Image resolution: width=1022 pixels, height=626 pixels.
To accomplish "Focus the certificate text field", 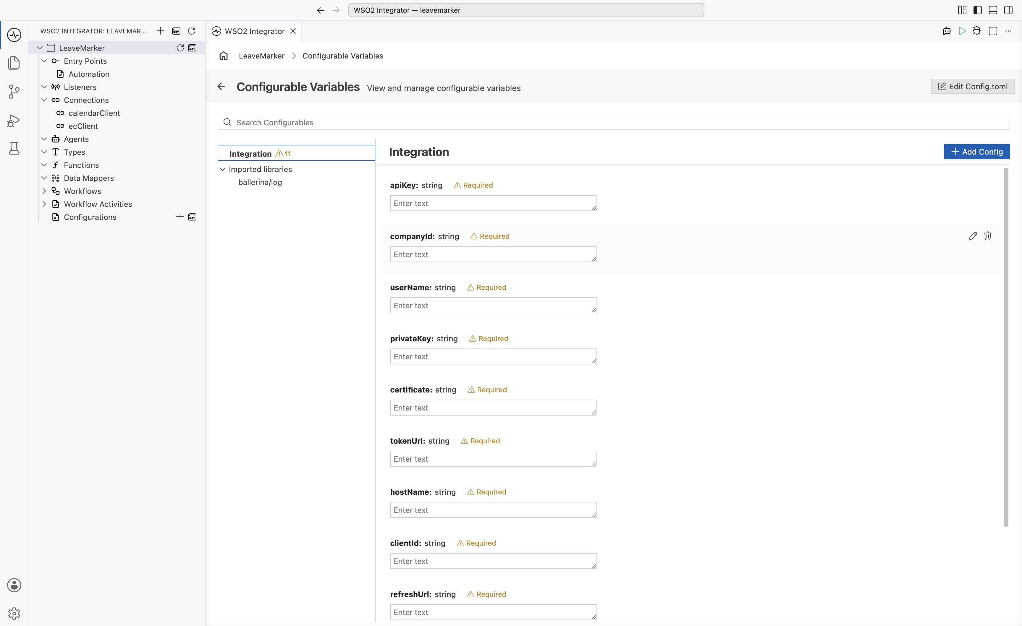I will [x=493, y=408].
